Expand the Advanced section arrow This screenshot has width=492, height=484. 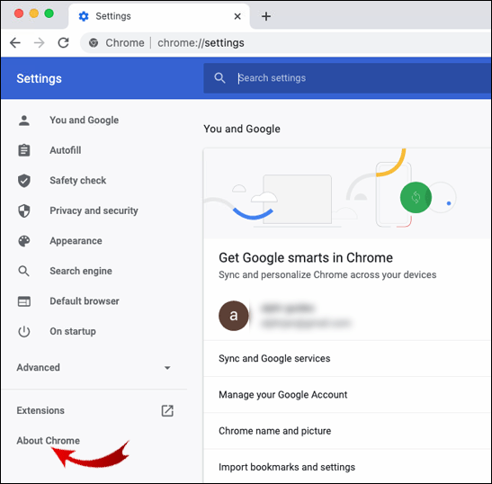(x=167, y=368)
